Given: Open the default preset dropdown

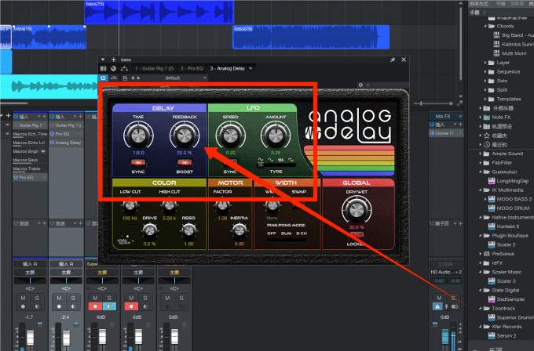Looking at the screenshot, I should tap(174, 78).
